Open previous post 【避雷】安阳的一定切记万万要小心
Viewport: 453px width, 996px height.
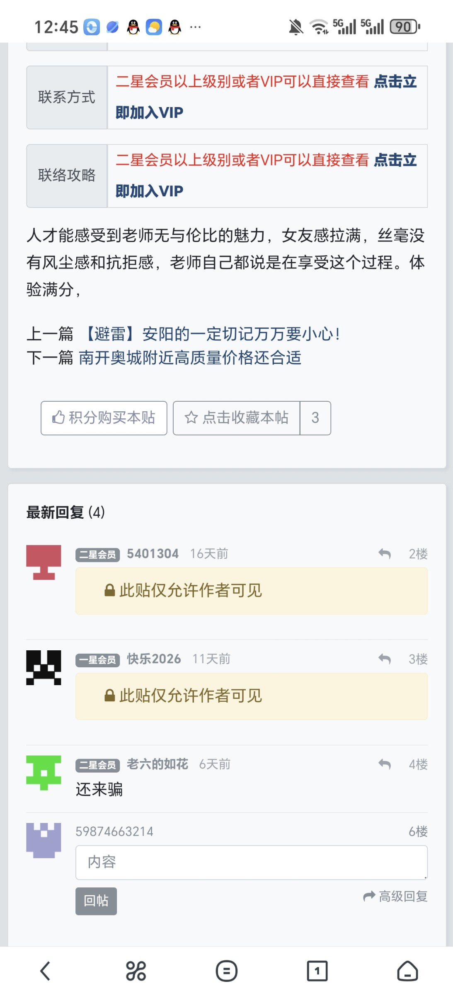click(x=213, y=334)
